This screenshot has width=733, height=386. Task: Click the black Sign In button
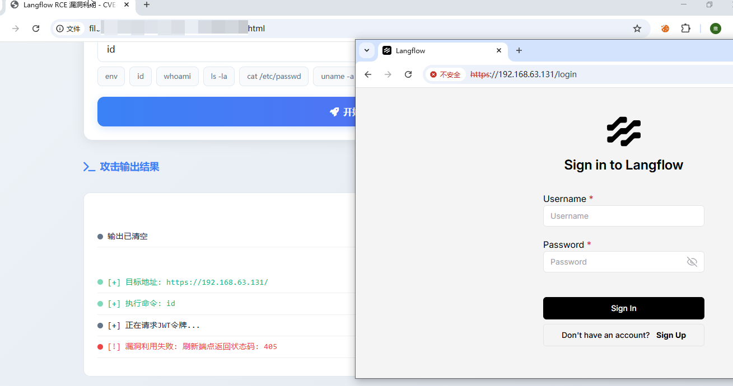[623, 308]
